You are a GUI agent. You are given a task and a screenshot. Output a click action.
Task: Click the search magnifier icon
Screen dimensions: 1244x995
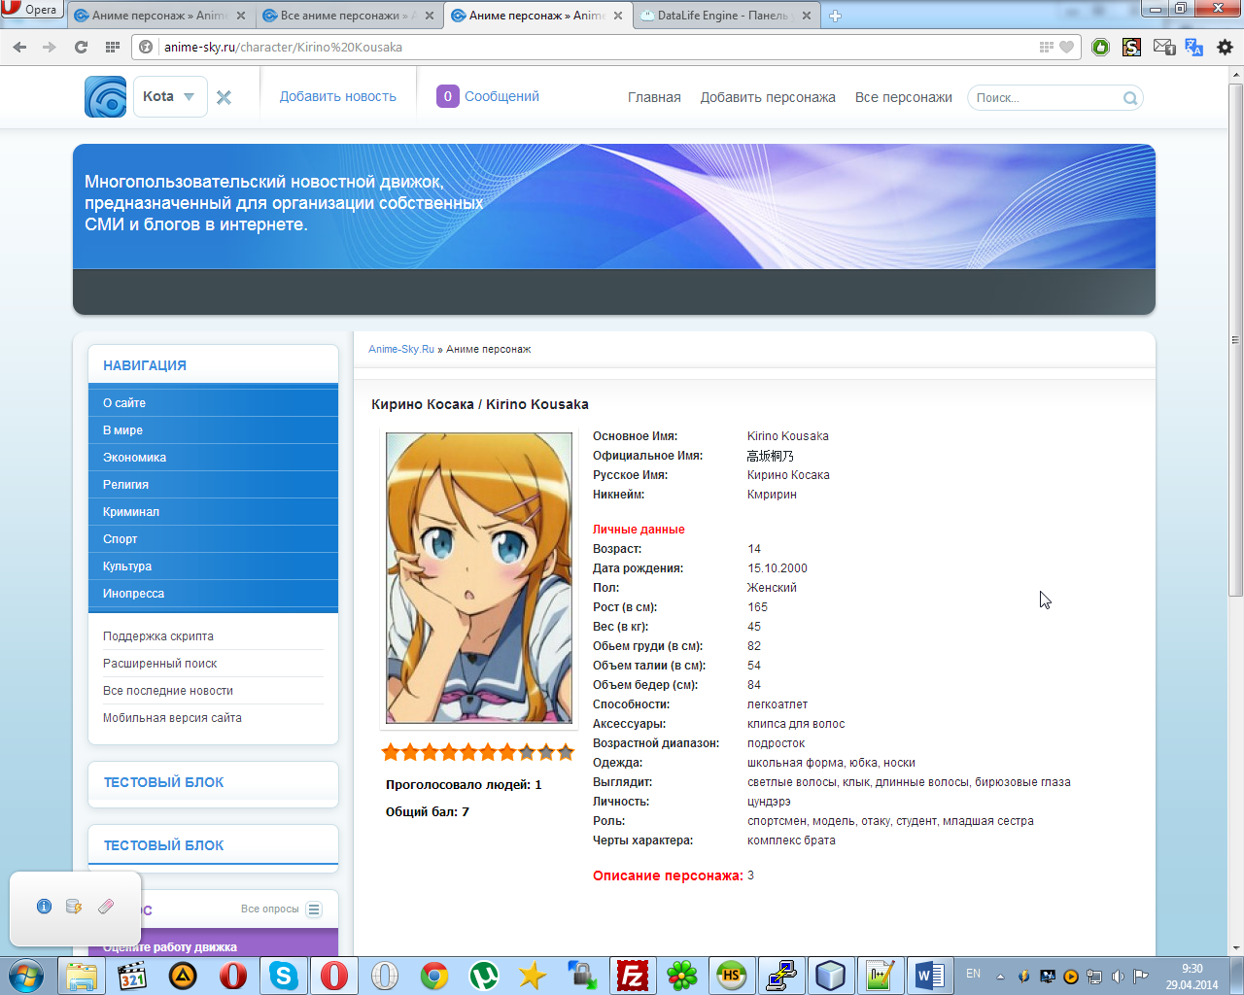1130,98
